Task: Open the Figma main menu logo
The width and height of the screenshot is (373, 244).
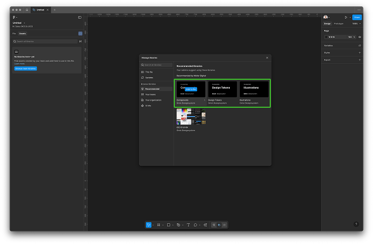Action: click(15, 17)
